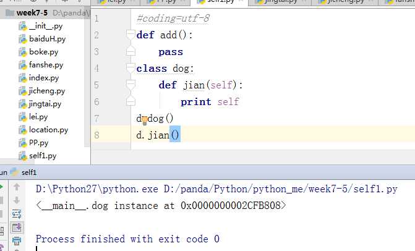Switch to the jingtai.py editor tab

280,2
